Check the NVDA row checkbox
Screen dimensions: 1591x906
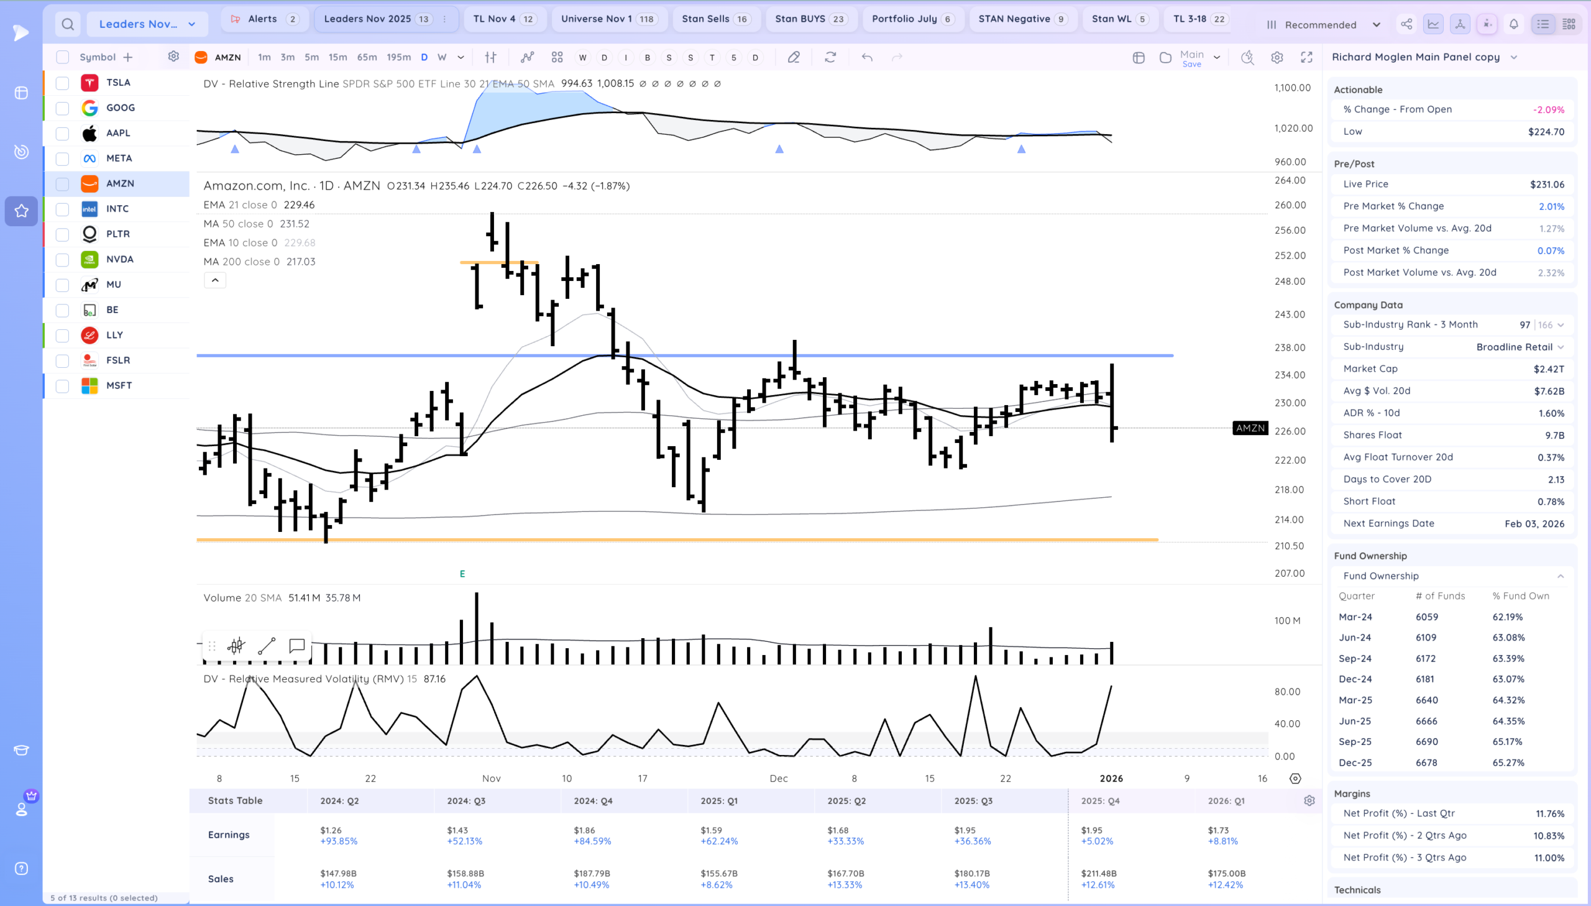pos(62,260)
